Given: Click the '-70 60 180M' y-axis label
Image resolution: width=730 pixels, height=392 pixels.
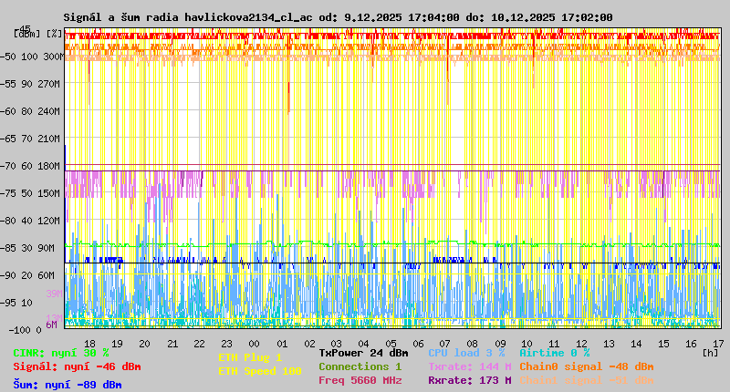Looking at the screenshot, I should pos(37,166).
